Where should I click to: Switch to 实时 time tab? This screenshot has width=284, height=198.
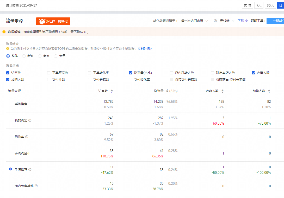[247, 5]
